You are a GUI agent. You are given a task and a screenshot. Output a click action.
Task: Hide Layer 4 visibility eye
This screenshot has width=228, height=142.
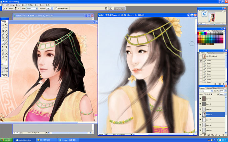click(x=201, y=120)
